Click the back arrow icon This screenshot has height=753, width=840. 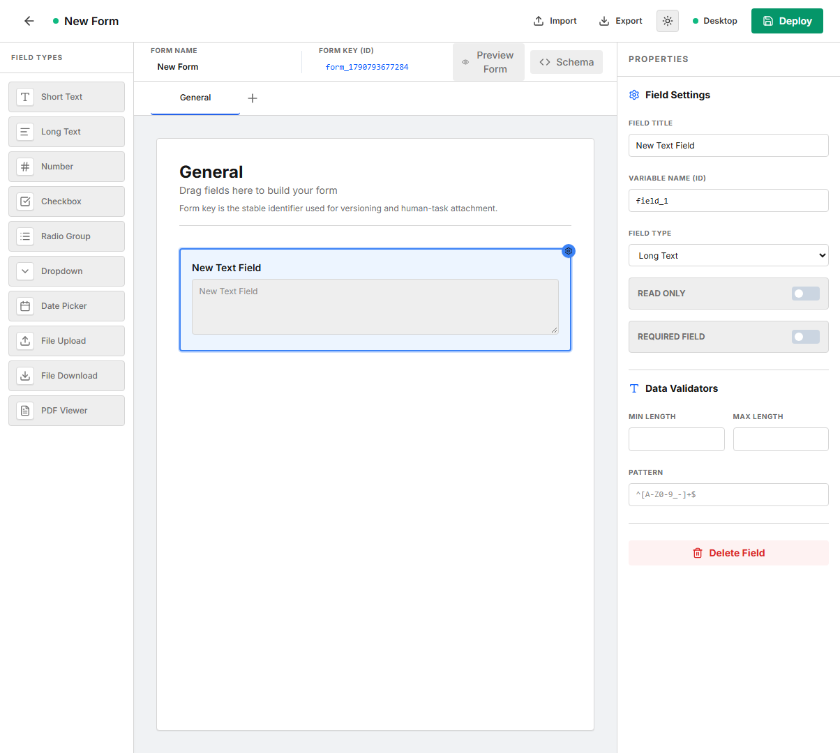pos(29,21)
